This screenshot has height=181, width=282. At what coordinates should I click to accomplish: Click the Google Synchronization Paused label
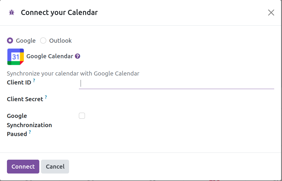29,125
